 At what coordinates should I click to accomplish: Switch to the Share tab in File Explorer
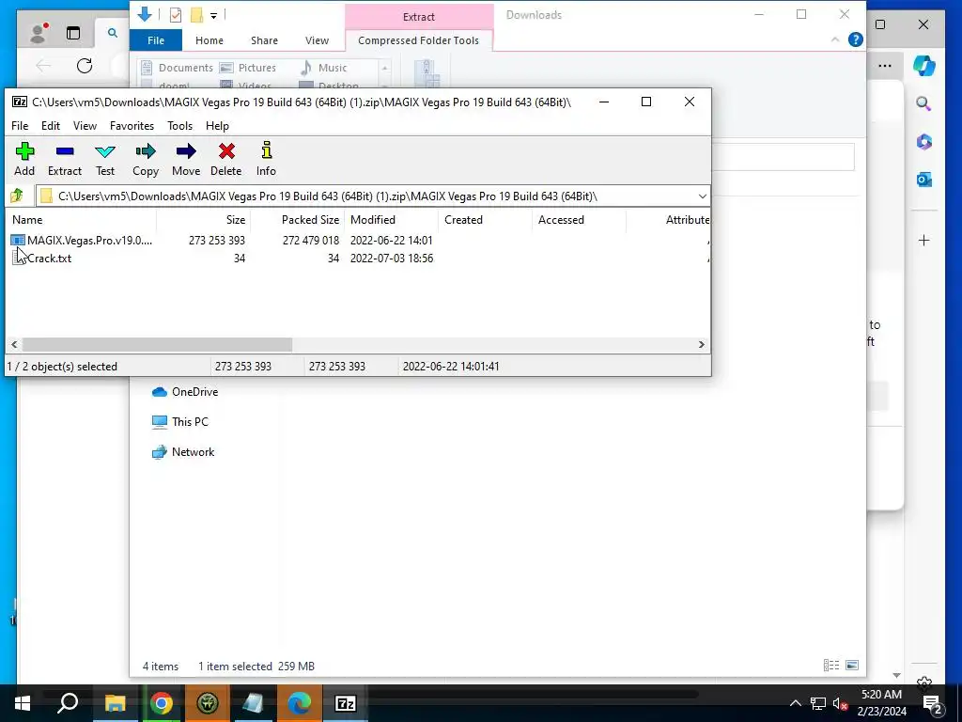[264, 40]
